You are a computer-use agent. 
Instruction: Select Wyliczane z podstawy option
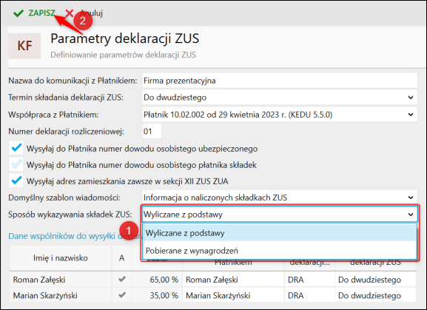point(280,233)
